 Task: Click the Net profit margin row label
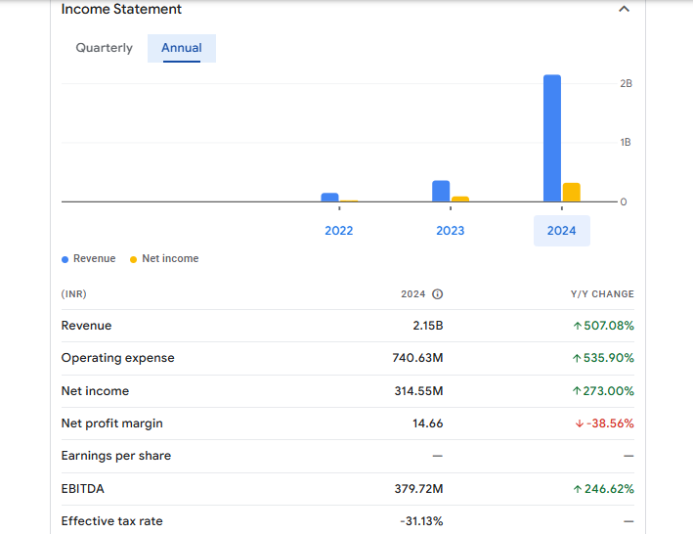point(111,423)
